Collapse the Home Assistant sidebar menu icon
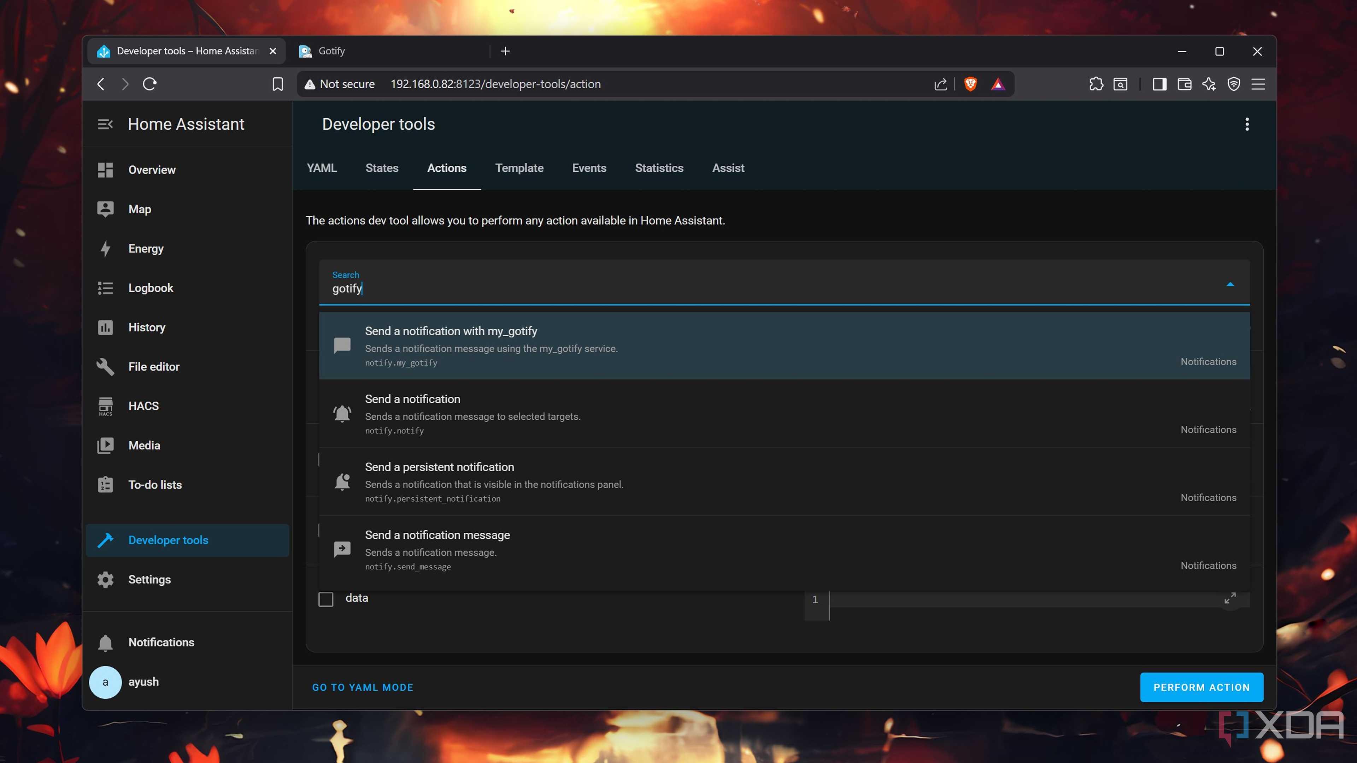This screenshot has height=763, width=1357. [105, 124]
